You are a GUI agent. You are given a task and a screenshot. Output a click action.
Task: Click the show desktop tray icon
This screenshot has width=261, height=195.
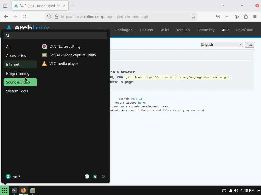(x=224, y=190)
